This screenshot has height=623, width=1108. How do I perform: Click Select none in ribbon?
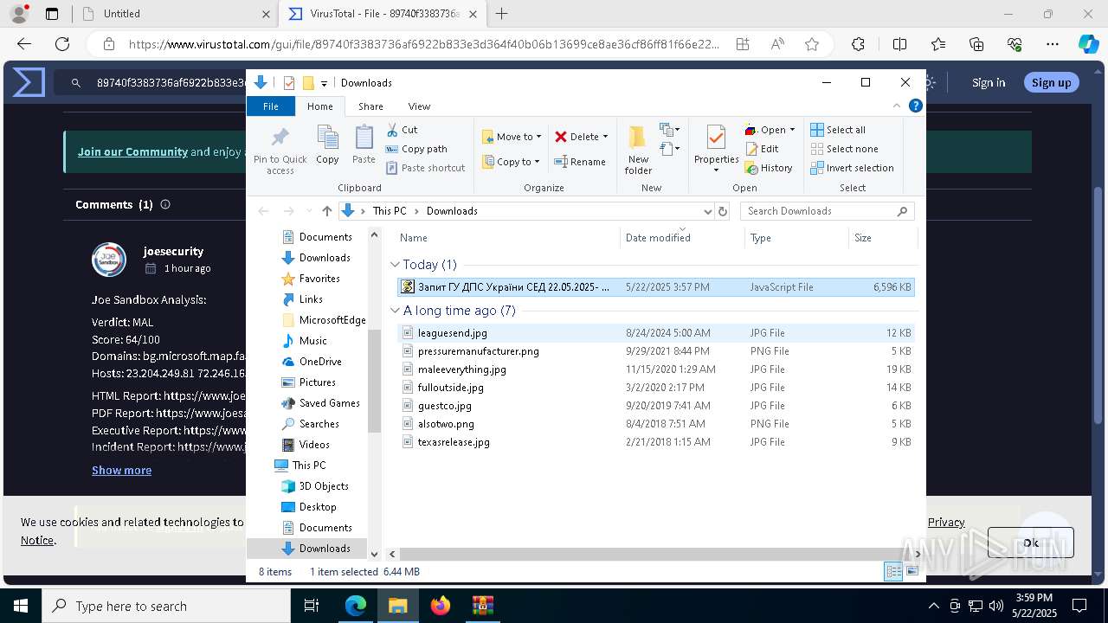(844, 149)
